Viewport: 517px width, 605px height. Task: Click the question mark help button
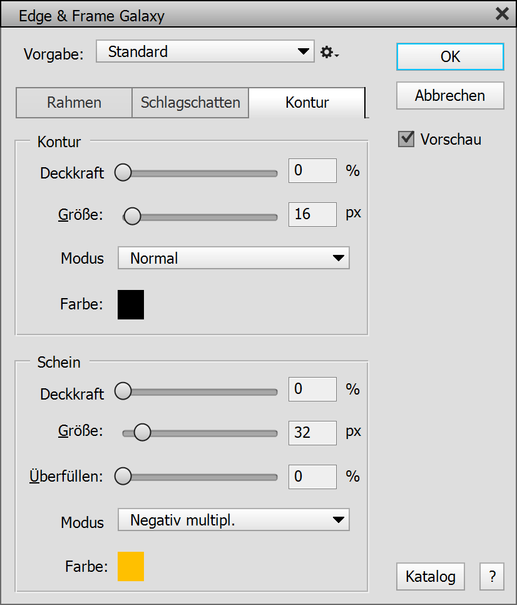493,577
